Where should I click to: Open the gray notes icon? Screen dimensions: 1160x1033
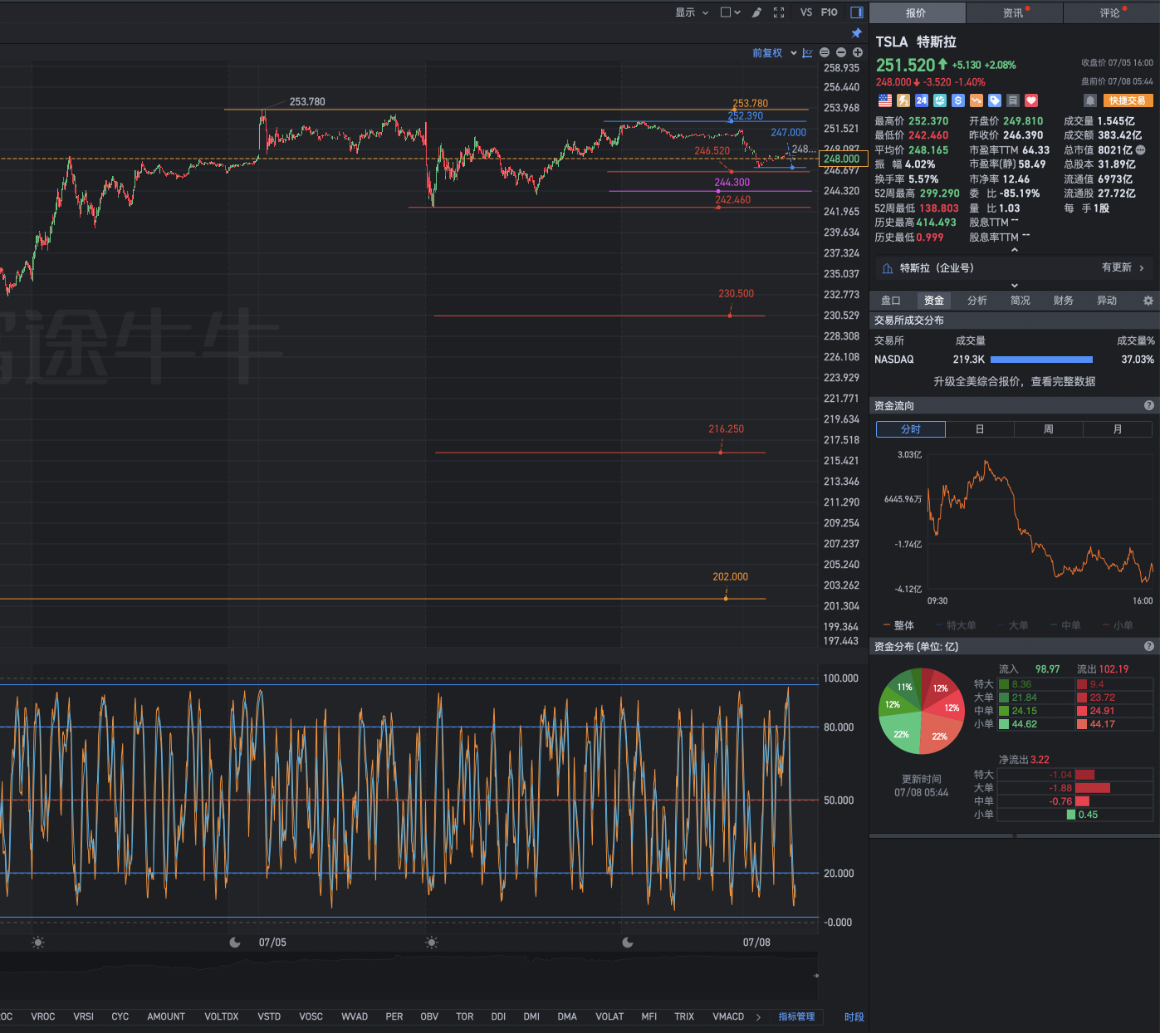click(1013, 100)
